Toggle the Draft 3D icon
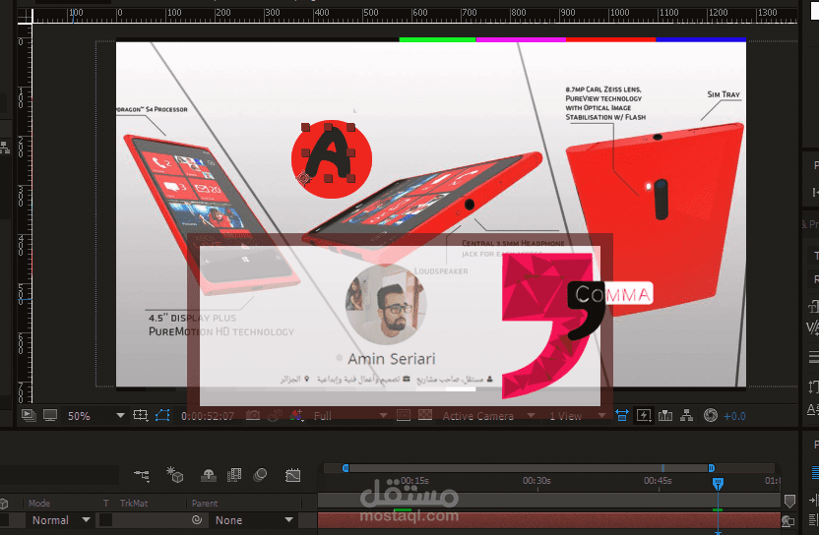The width and height of the screenshot is (819, 535). (x=174, y=474)
